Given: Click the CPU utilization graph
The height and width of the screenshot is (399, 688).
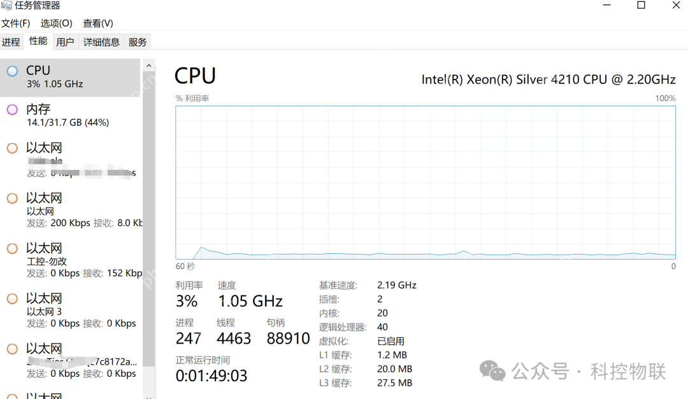Looking at the screenshot, I should point(425,182).
